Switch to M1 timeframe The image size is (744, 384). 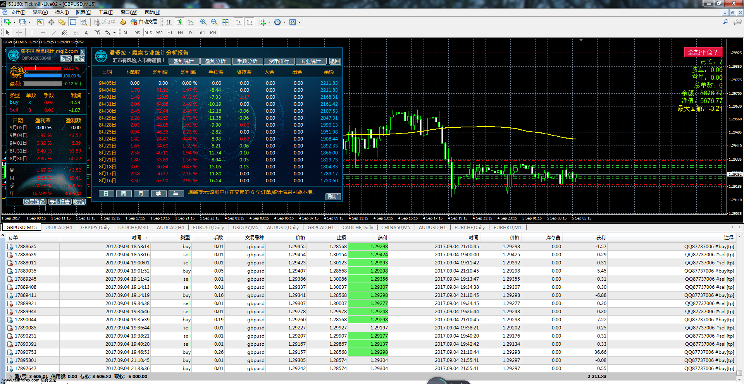click(126, 33)
